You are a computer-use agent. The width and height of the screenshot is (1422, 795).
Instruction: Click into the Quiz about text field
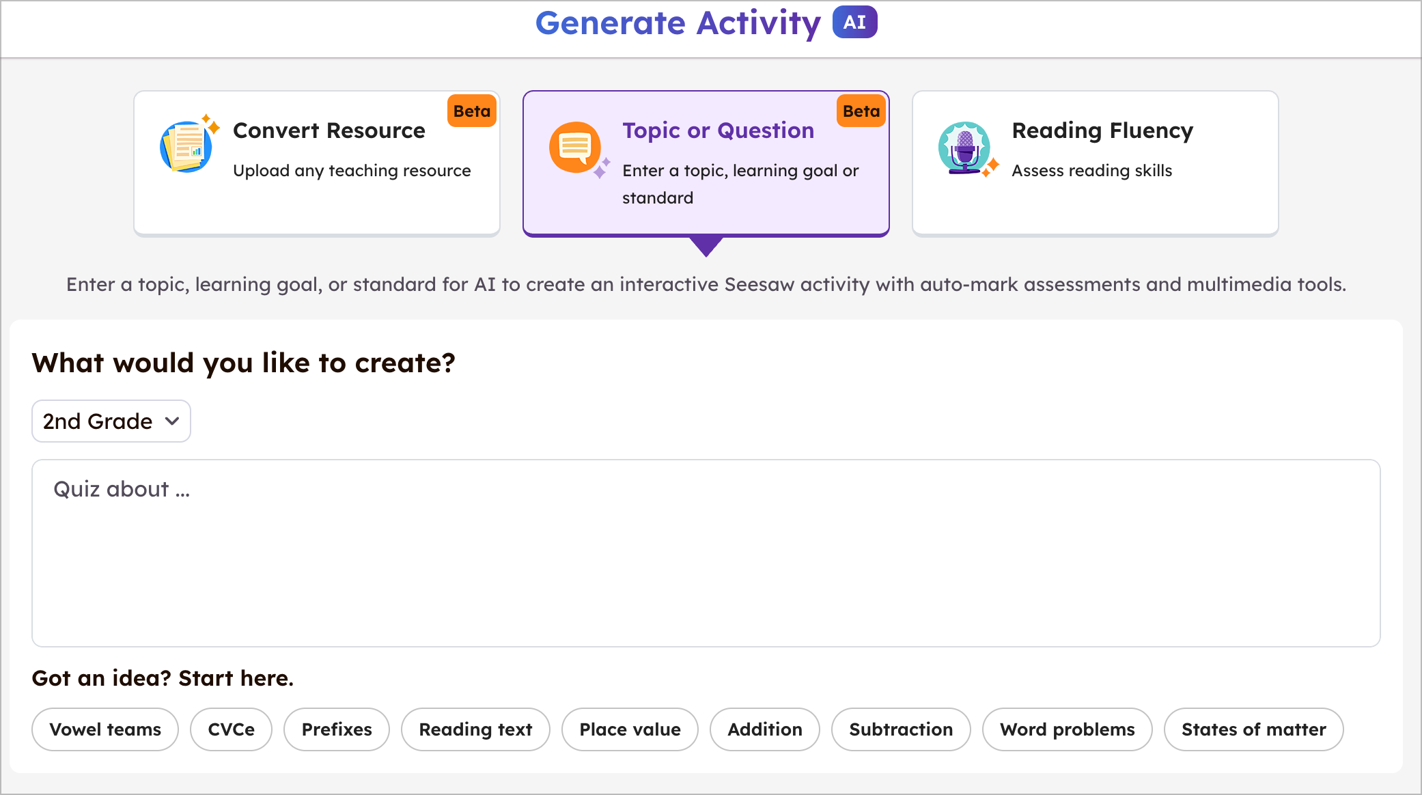pos(706,553)
